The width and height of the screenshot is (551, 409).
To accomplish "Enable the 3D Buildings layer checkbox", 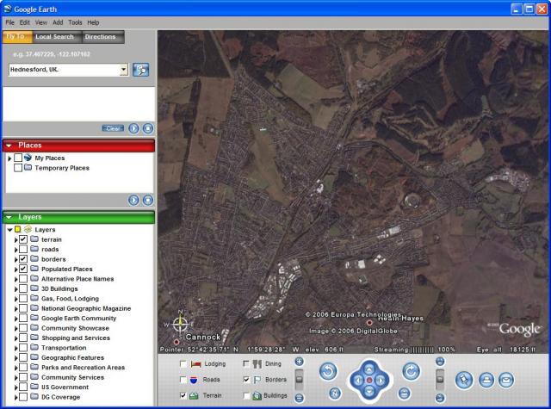I will point(23,288).
